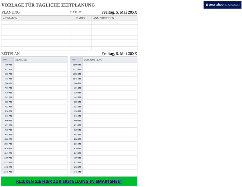Click the PLANUNG section heading

10,12
